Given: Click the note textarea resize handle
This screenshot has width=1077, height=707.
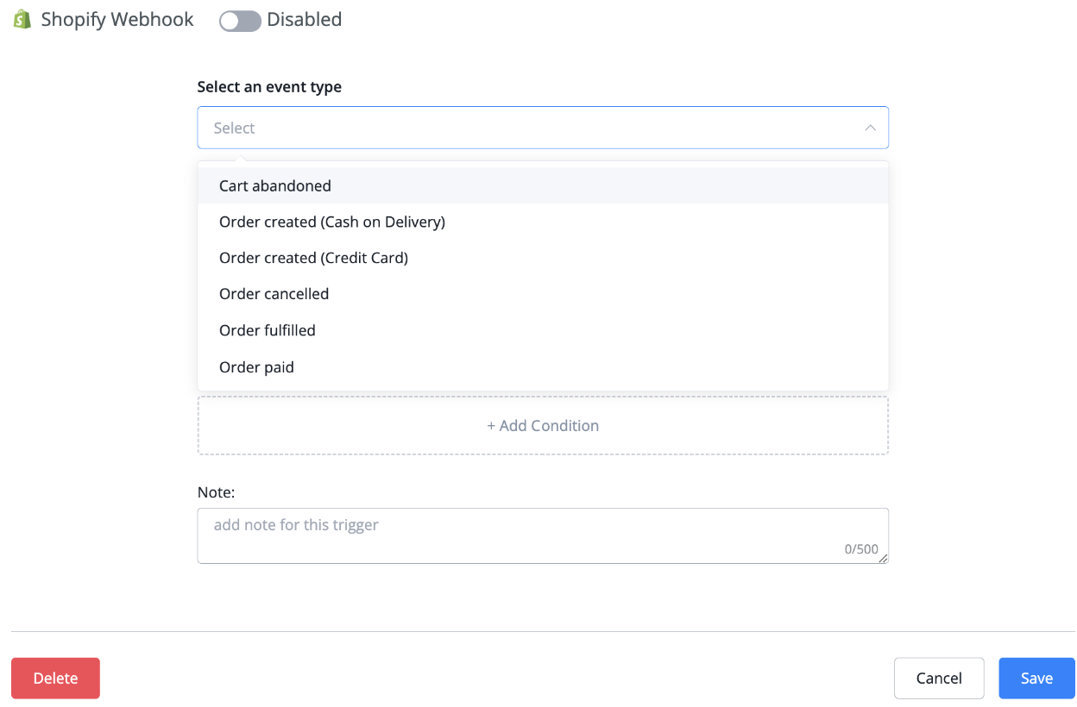Looking at the screenshot, I should coord(883,559).
